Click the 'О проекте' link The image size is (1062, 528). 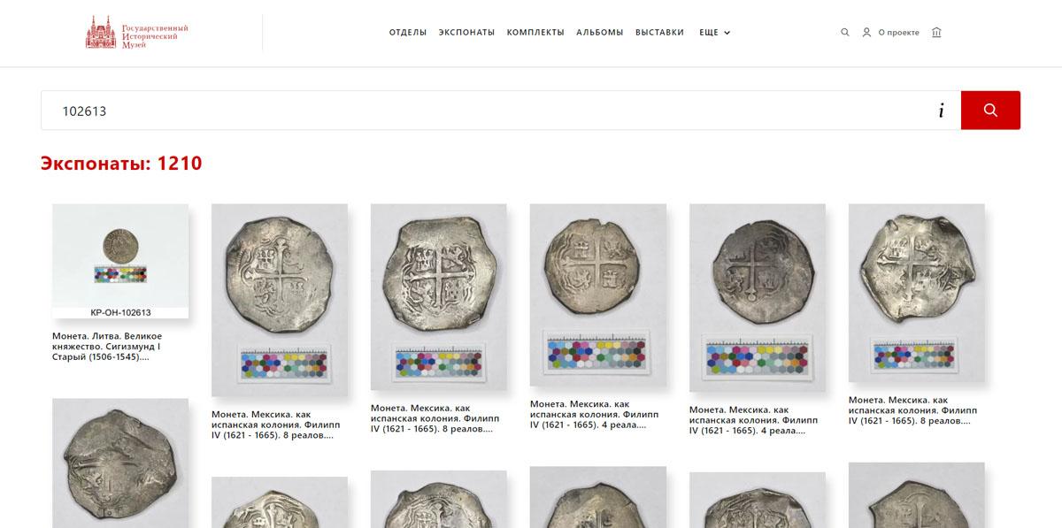898,33
